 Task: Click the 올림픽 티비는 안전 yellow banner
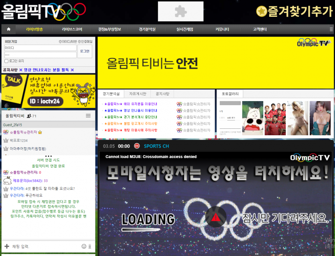point(215,63)
